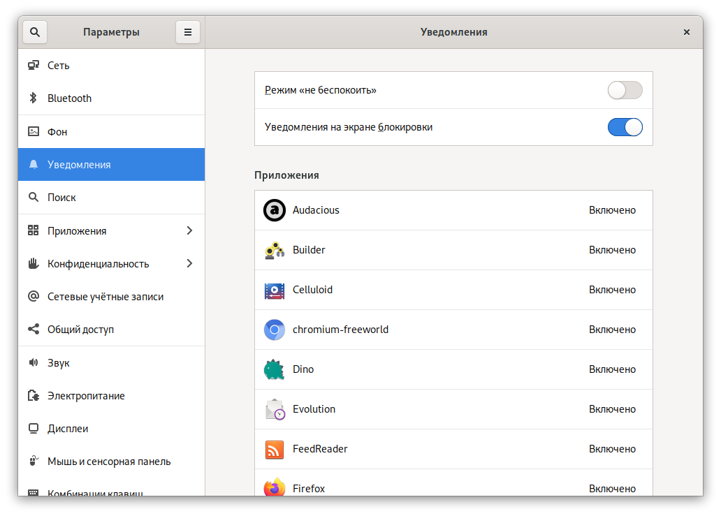The width and height of the screenshot is (721, 516).
Task: Open the hamburger menu in header
Action: tap(188, 32)
